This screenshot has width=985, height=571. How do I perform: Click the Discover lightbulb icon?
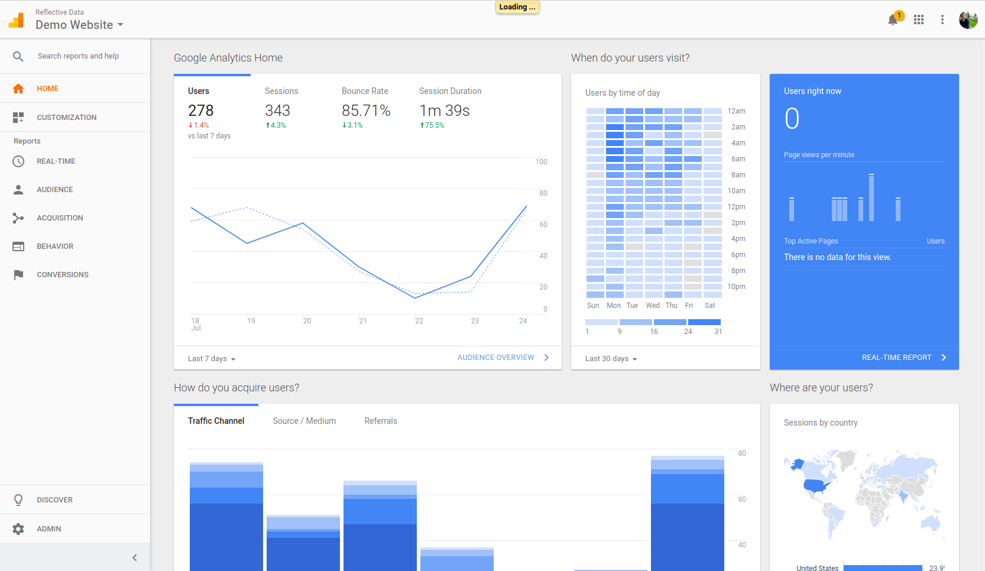pyautogui.click(x=18, y=500)
